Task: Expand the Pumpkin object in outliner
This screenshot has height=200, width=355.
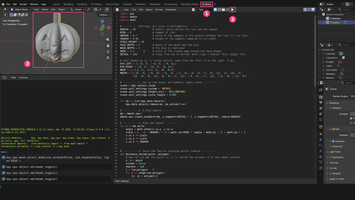Action: point(324,23)
